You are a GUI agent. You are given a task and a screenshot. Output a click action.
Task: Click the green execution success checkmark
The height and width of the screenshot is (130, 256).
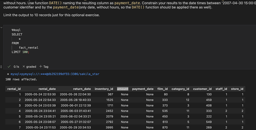click(x=9, y=67)
